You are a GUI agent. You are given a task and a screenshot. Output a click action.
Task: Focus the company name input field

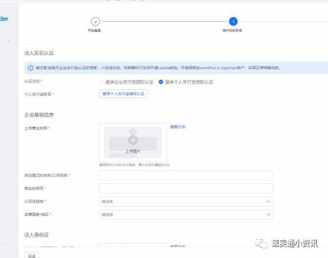[x=186, y=175]
